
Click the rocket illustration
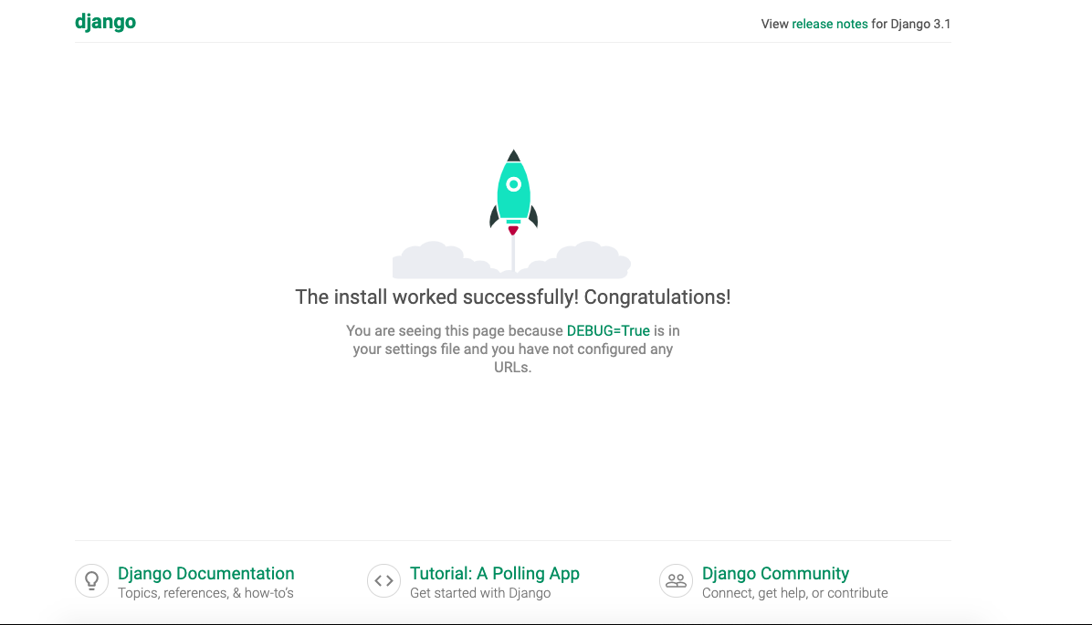pyautogui.click(x=513, y=213)
